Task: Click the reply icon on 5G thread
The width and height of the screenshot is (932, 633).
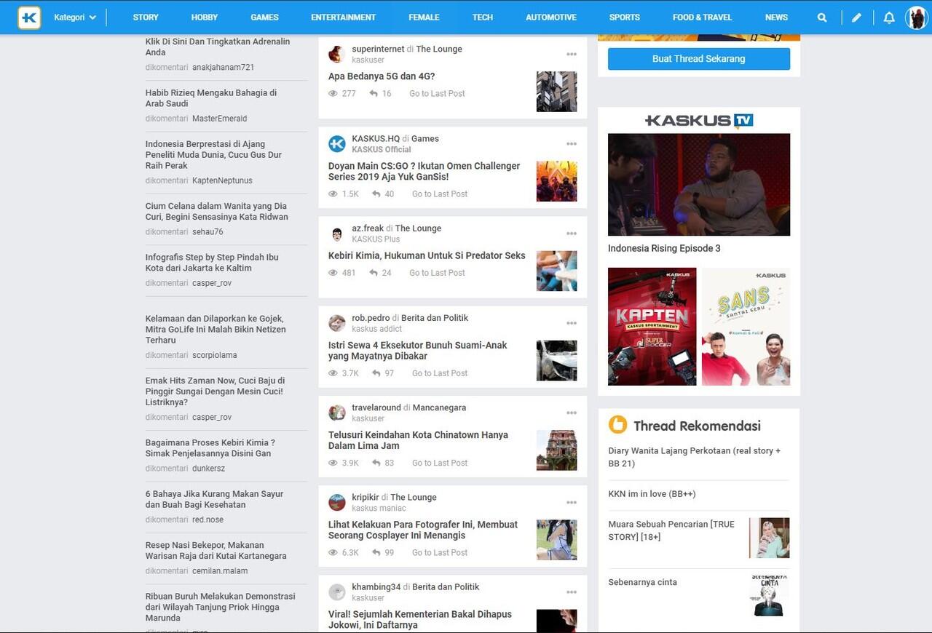Action: pyautogui.click(x=374, y=94)
